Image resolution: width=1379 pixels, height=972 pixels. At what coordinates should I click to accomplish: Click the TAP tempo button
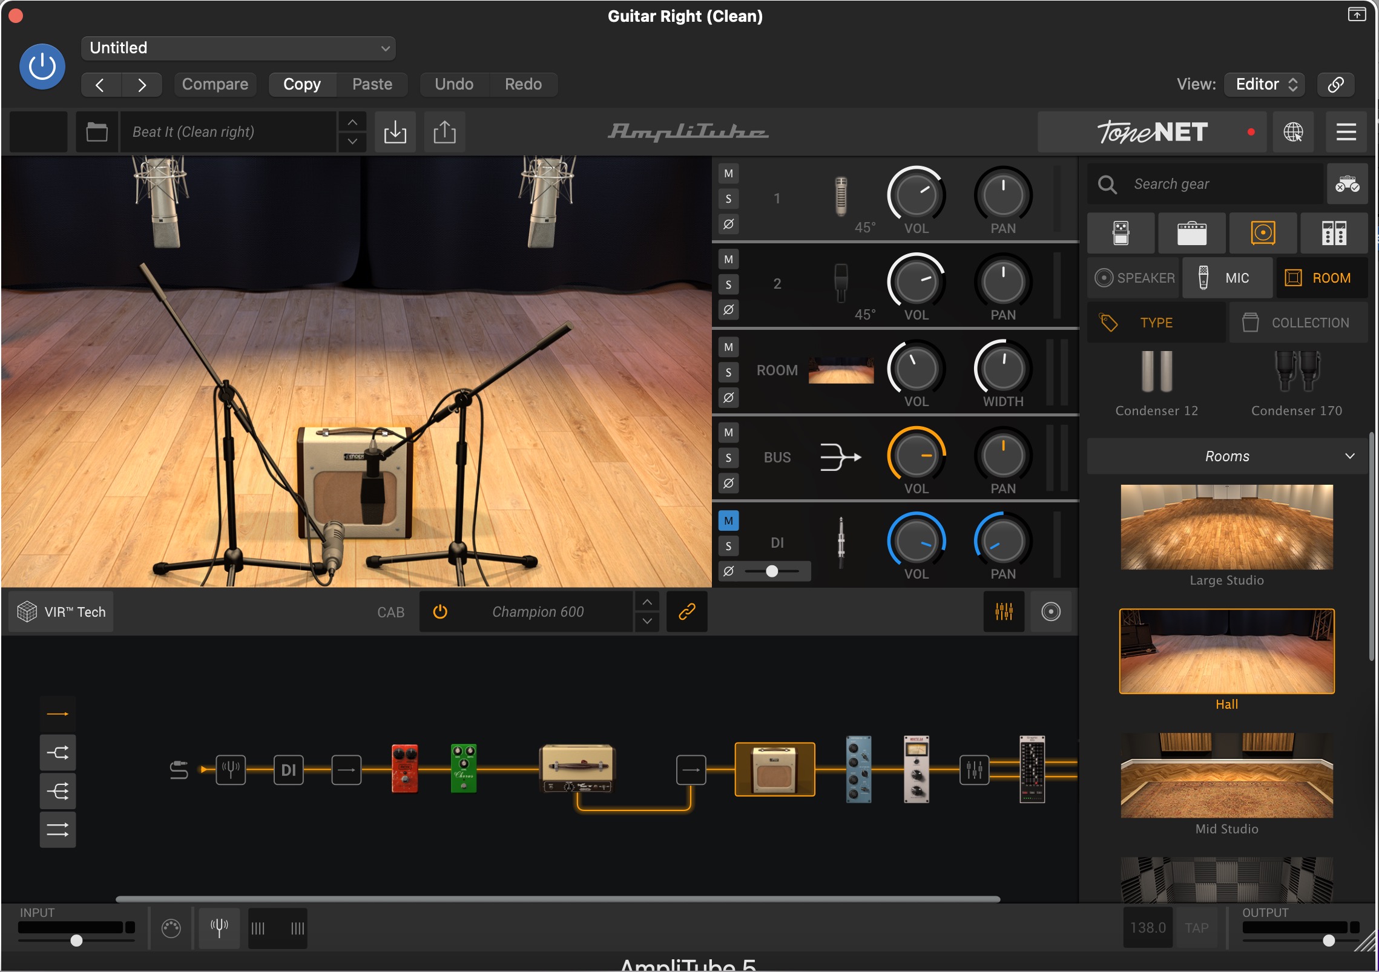1196,928
